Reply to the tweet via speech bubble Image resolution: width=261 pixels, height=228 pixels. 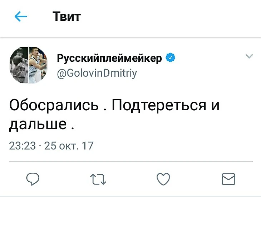pyautogui.click(x=33, y=179)
